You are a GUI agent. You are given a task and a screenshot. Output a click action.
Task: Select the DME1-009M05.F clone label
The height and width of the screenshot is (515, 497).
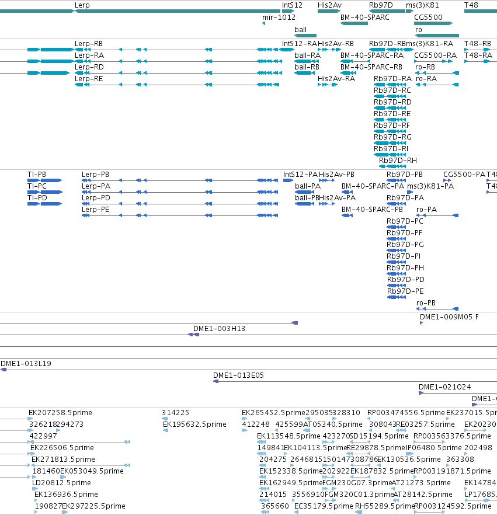click(x=449, y=317)
